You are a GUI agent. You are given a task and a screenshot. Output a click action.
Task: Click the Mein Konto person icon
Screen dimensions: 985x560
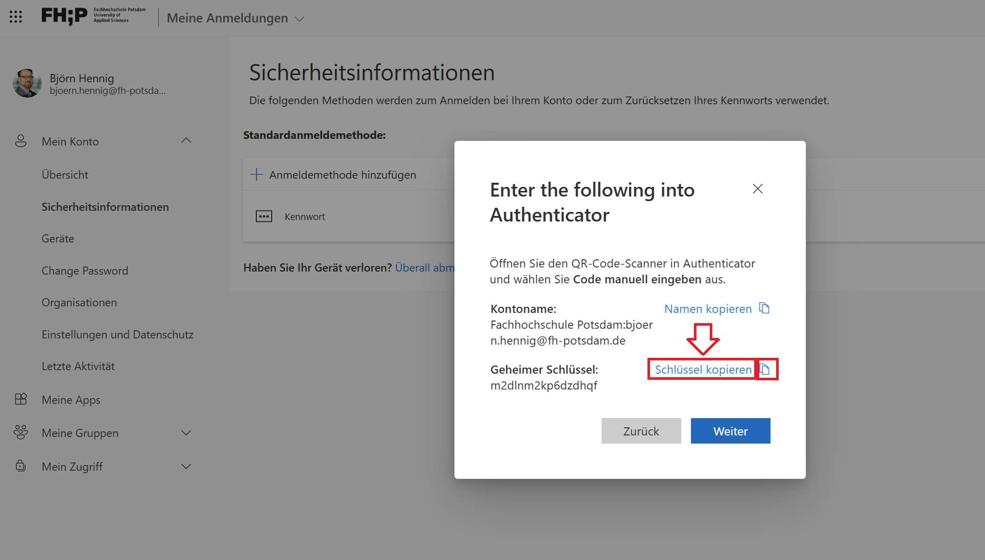point(21,141)
